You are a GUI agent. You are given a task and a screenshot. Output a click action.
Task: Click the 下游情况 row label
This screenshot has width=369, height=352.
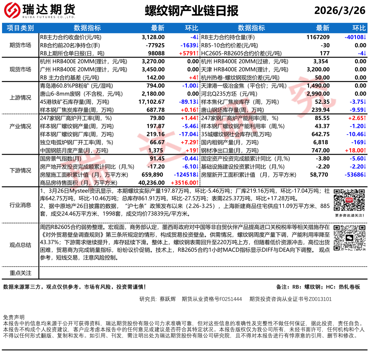20,170
